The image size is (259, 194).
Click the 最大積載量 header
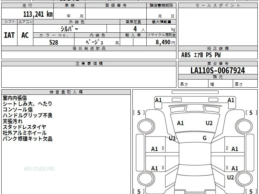pyautogui.click(x=161, y=22)
